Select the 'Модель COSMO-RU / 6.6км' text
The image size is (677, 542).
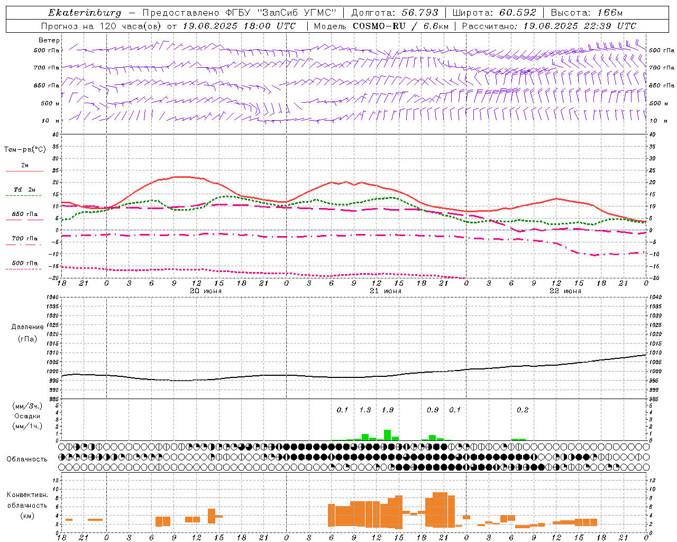tap(381, 26)
